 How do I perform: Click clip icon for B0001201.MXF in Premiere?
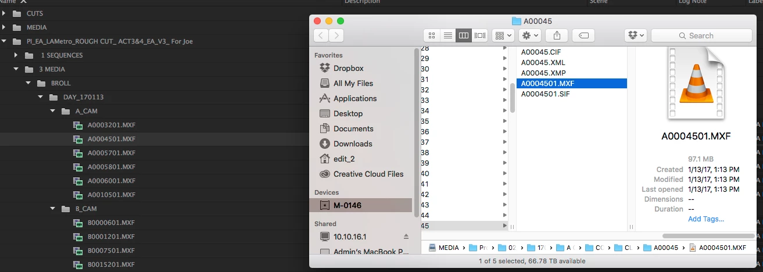tap(77, 237)
